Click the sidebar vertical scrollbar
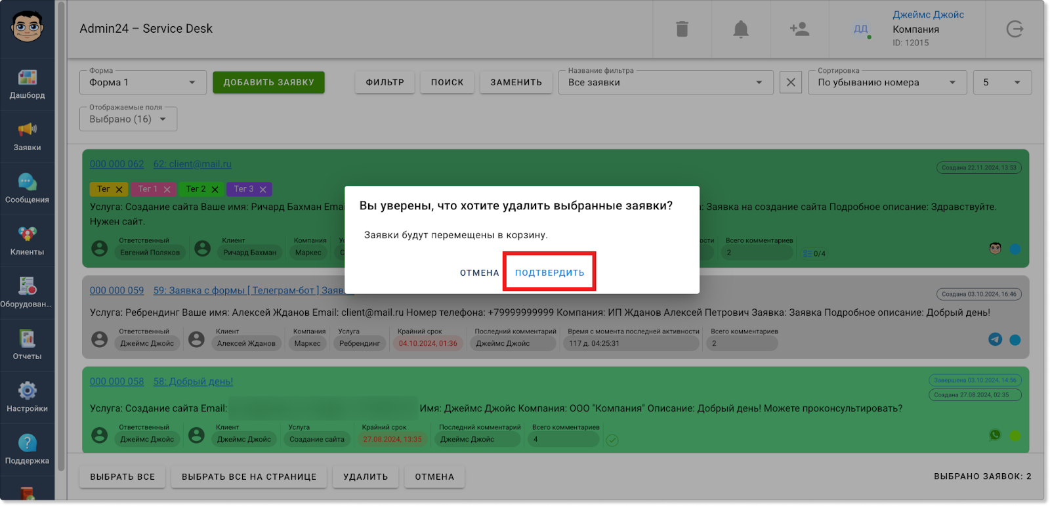Viewport: 1050px width, 506px height. (x=61, y=236)
